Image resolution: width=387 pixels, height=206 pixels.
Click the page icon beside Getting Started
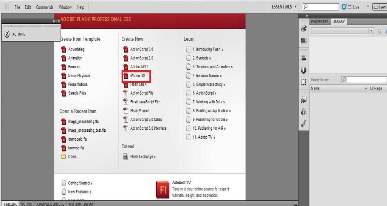click(63, 183)
